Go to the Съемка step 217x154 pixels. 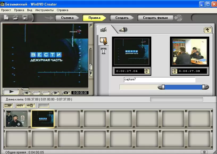(67, 18)
